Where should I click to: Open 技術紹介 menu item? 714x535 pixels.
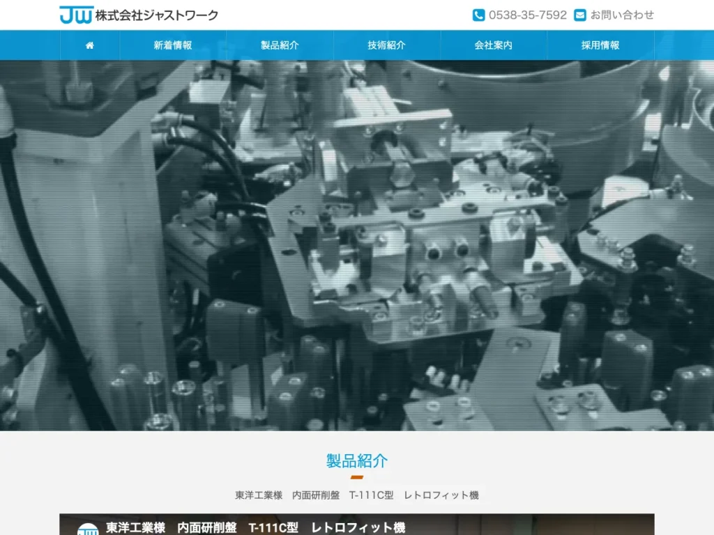tap(386, 45)
